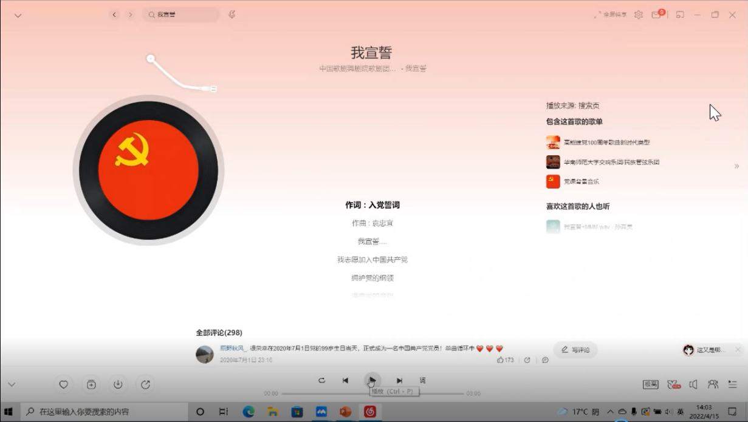Screen dimensions: 748x422
Task: Click the voice search microphone icon
Action: [232, 15]
